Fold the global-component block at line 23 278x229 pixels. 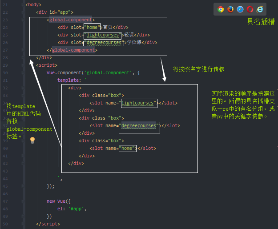(23, 20)
